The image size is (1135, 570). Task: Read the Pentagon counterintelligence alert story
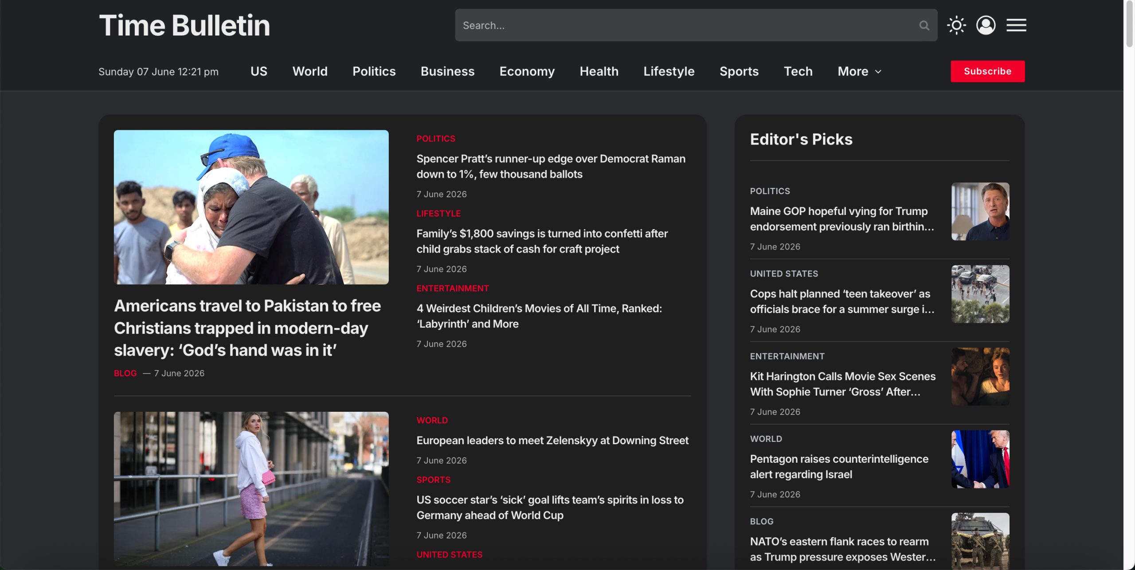(x=839, y=466)
